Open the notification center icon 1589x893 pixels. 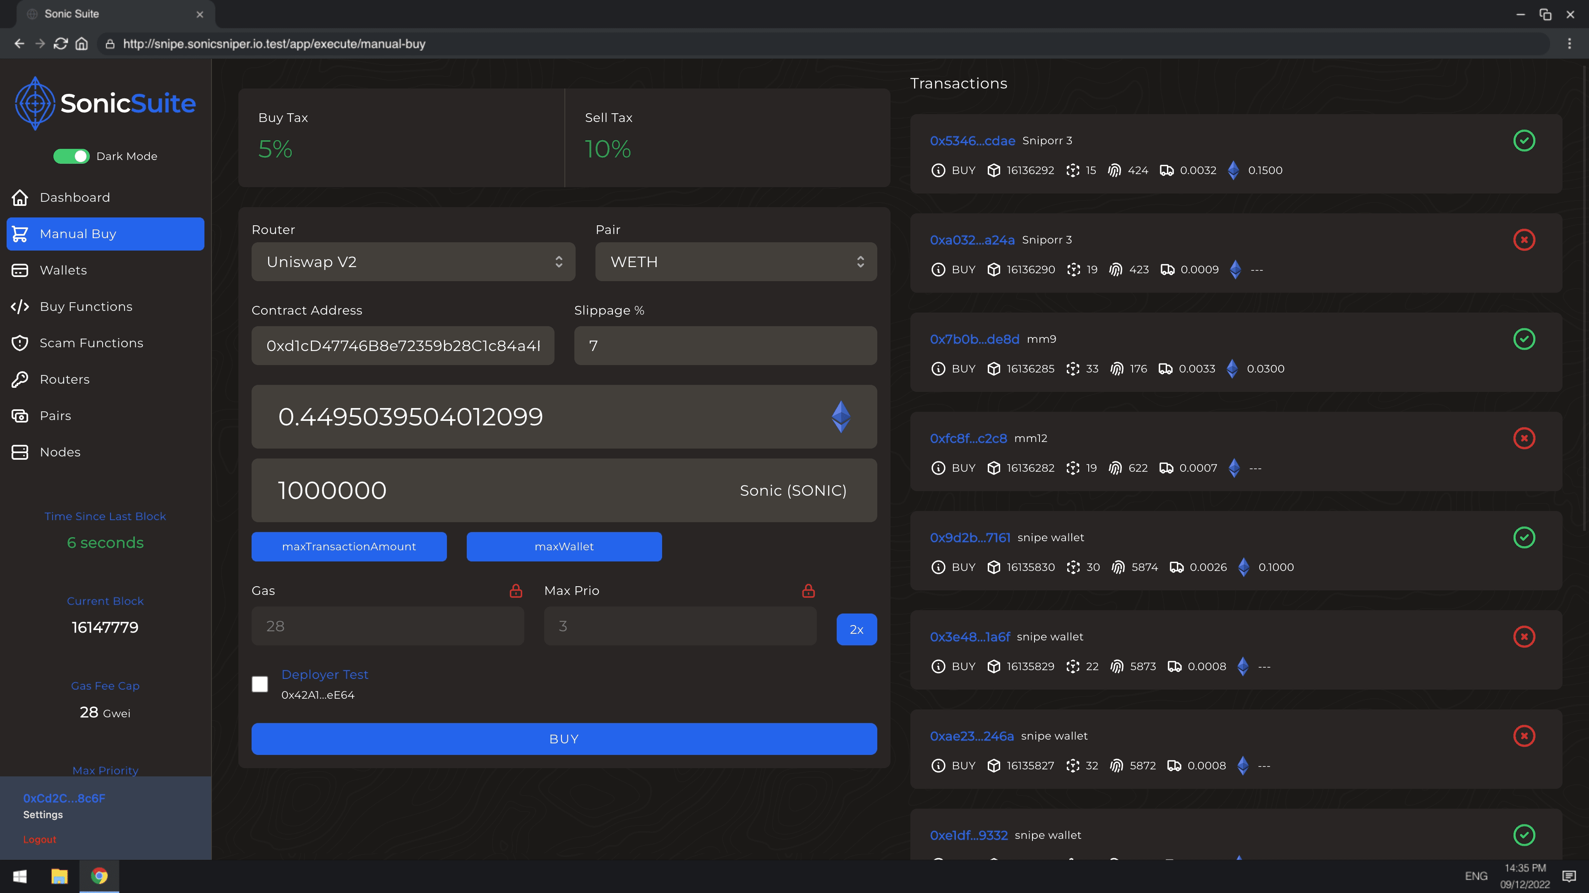point(1569,876)
